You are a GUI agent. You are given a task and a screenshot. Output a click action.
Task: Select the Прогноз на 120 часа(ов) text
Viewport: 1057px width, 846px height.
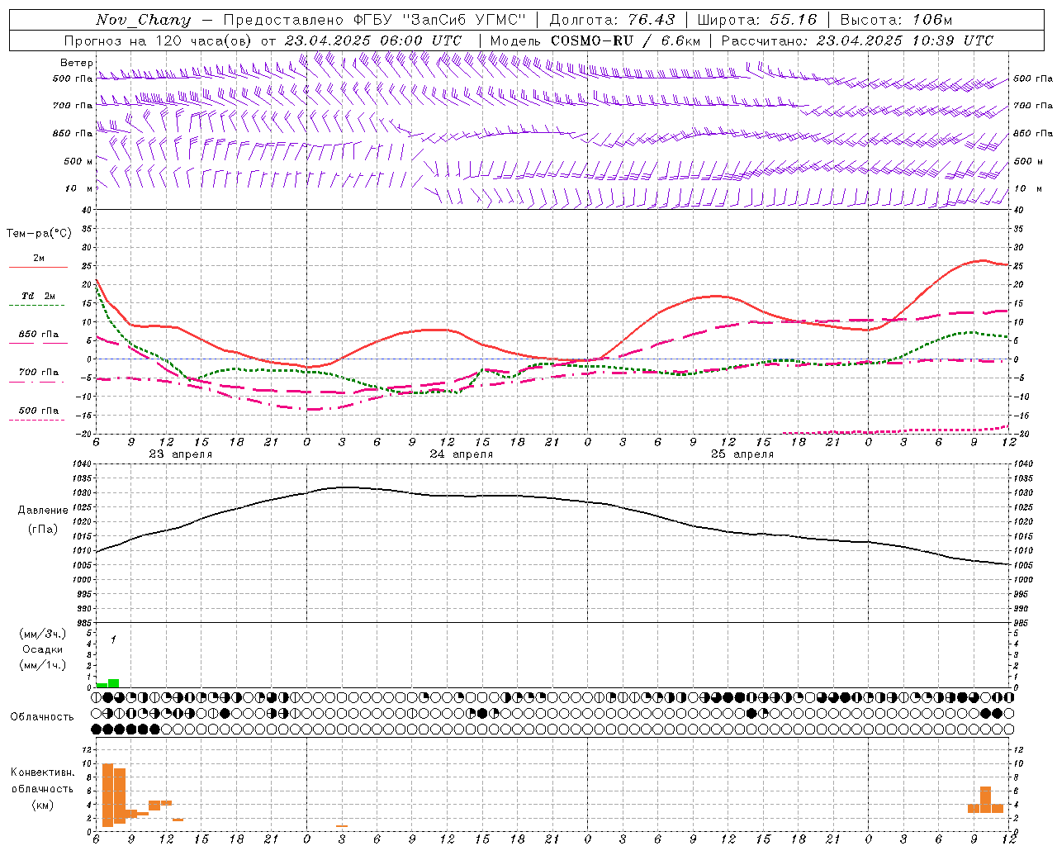click(158, 40)
